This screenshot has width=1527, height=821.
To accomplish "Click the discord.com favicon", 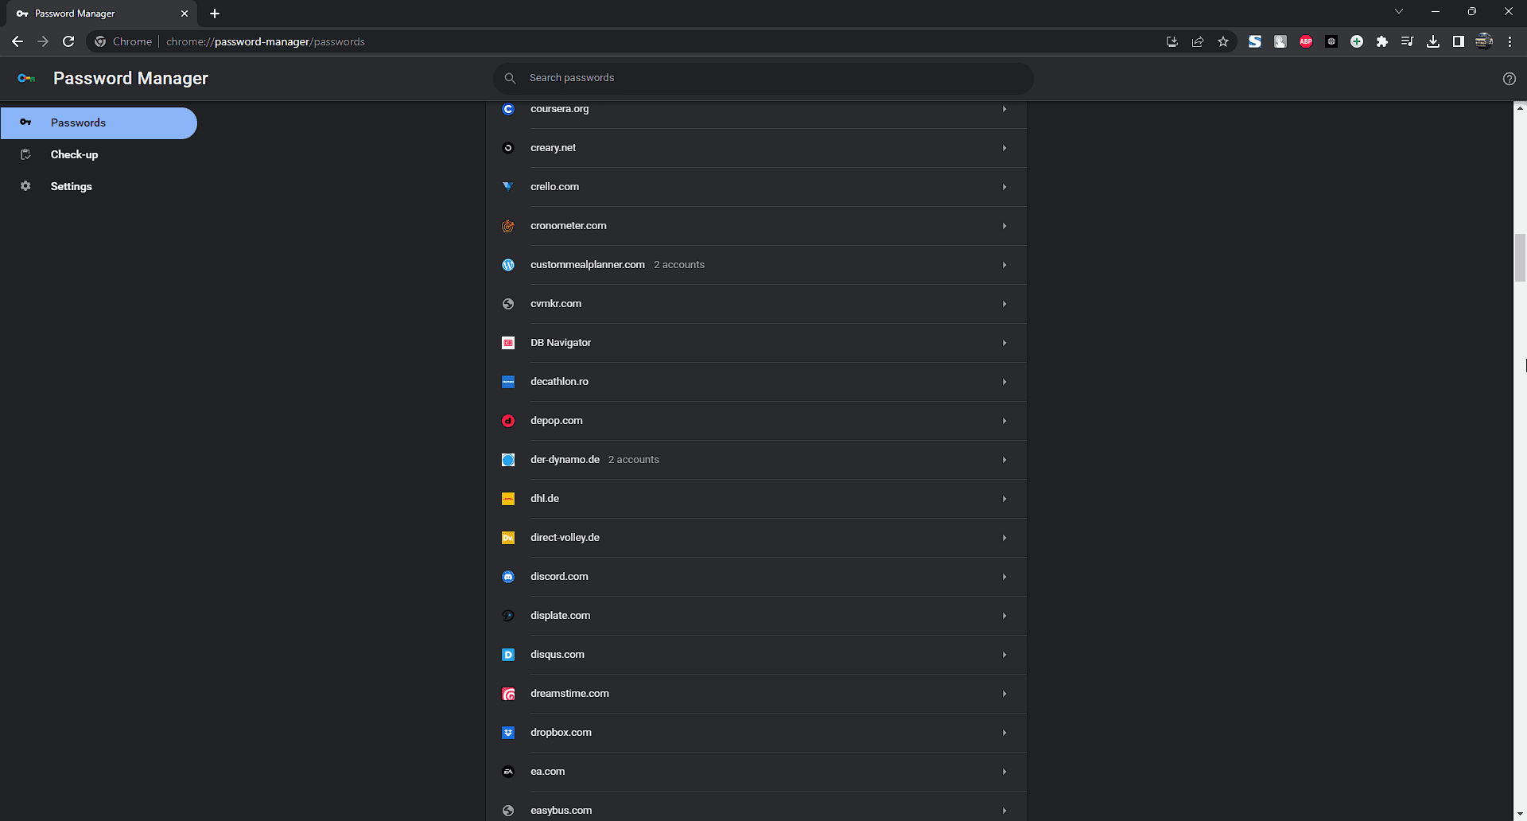I will coord(508,577).
